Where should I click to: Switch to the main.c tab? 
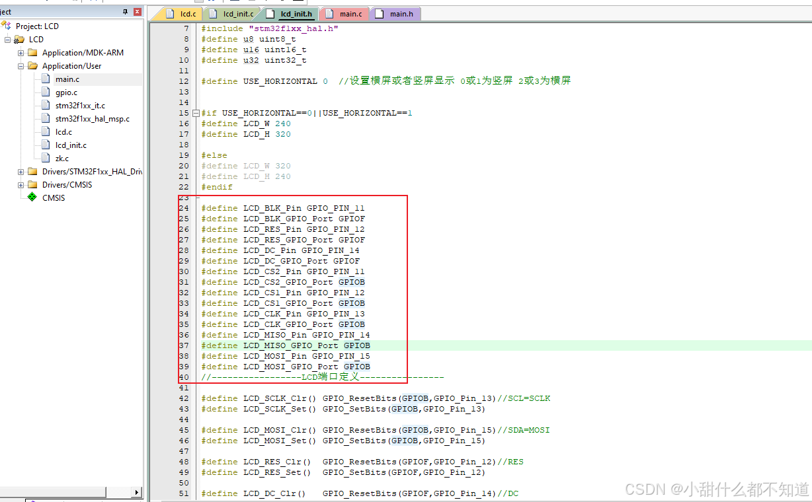(x=350, y=13)
